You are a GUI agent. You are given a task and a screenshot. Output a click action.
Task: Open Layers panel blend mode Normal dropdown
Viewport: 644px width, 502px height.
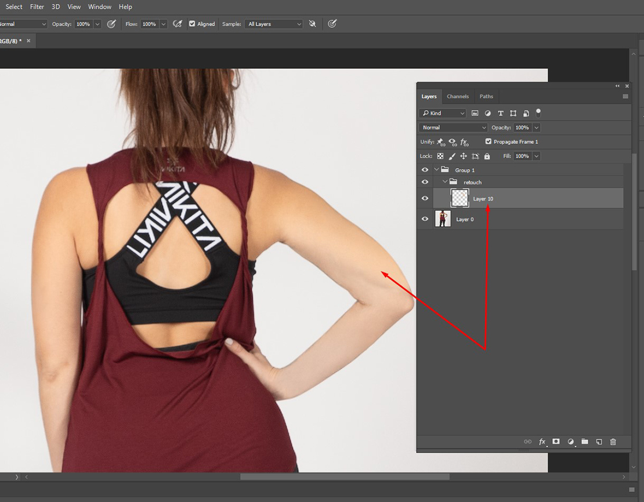click(x=453, y=128)
